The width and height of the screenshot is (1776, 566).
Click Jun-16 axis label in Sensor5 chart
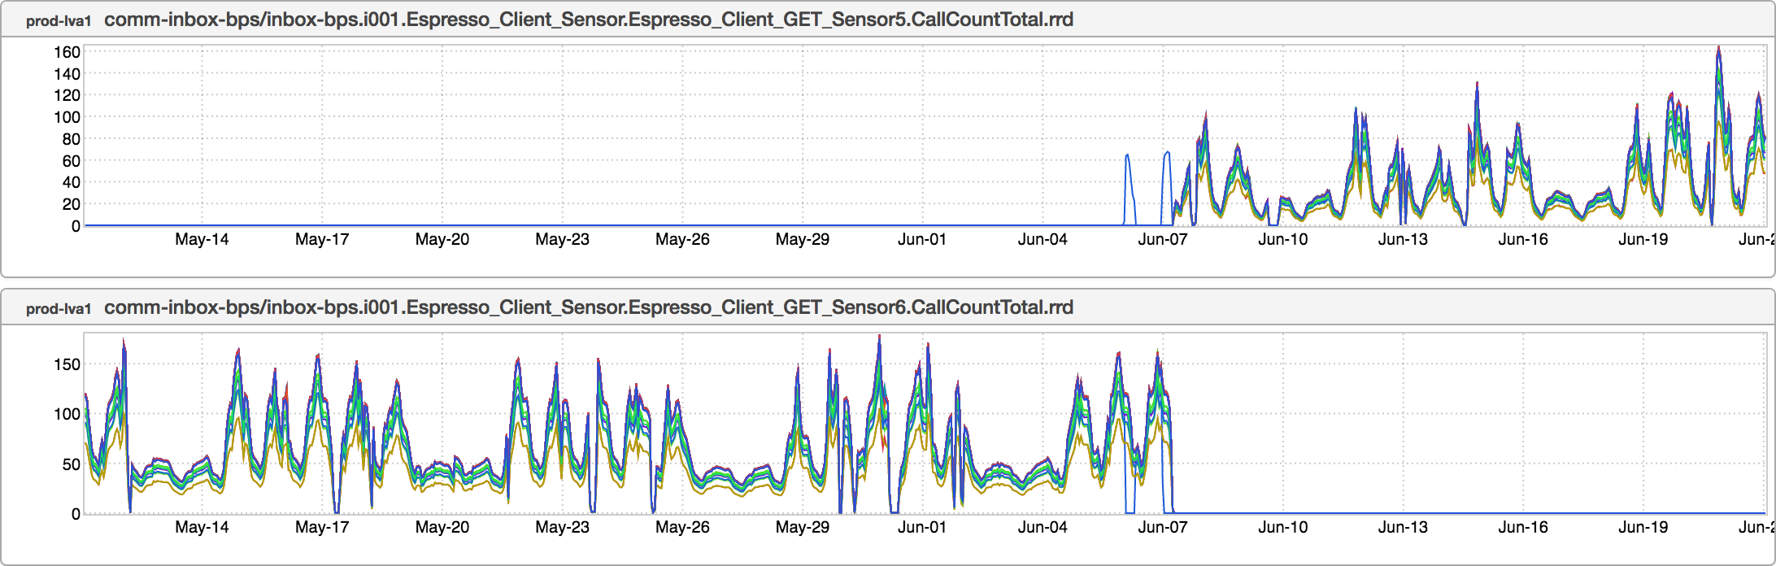tap(1523, 239)
